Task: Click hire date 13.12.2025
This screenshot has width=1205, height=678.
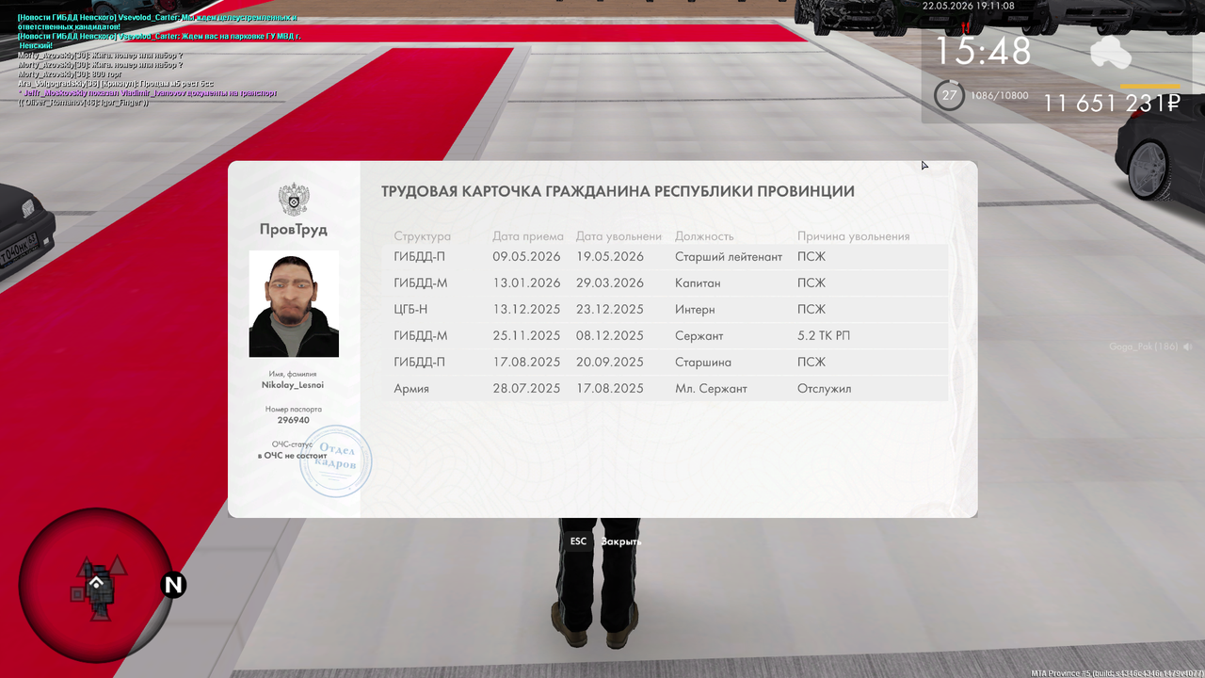Action: pos(526,310)
